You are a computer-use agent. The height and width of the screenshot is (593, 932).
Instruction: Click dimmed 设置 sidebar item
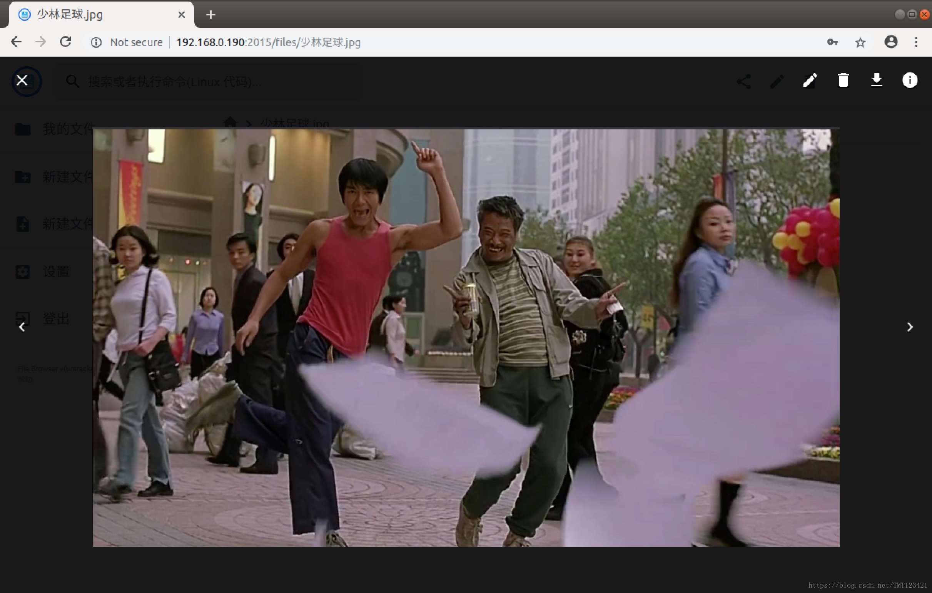coord(43,271)
